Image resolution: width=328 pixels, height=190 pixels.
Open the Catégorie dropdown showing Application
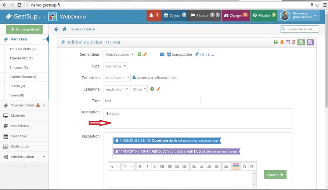click(116, 89)
